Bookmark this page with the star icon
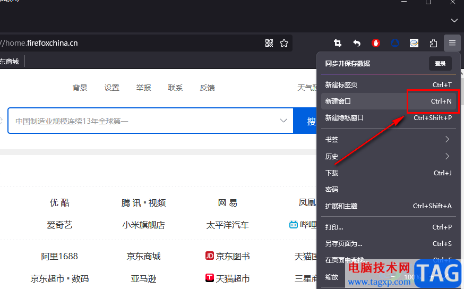This screenshot has height=289, width=464. pos(284,43)
